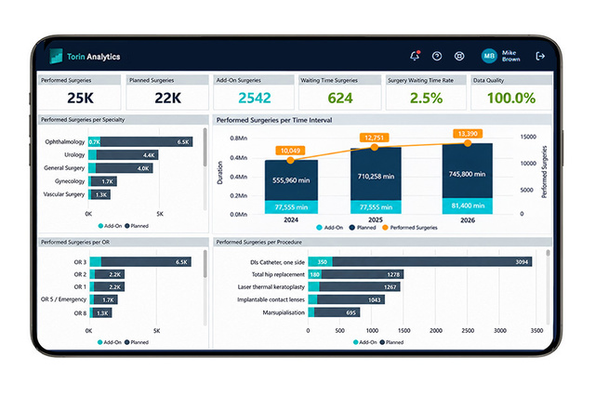Click the OR 2 2.2K bar
This screenshot has height=397, width=595.
(x=110, y=274)
